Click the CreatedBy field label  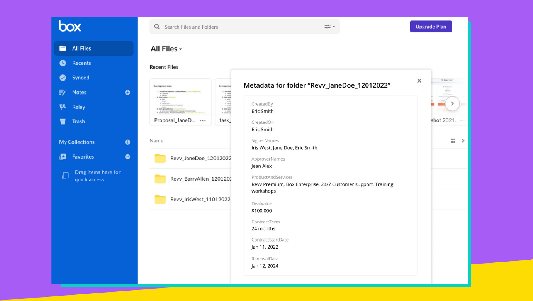coord(262,104)
